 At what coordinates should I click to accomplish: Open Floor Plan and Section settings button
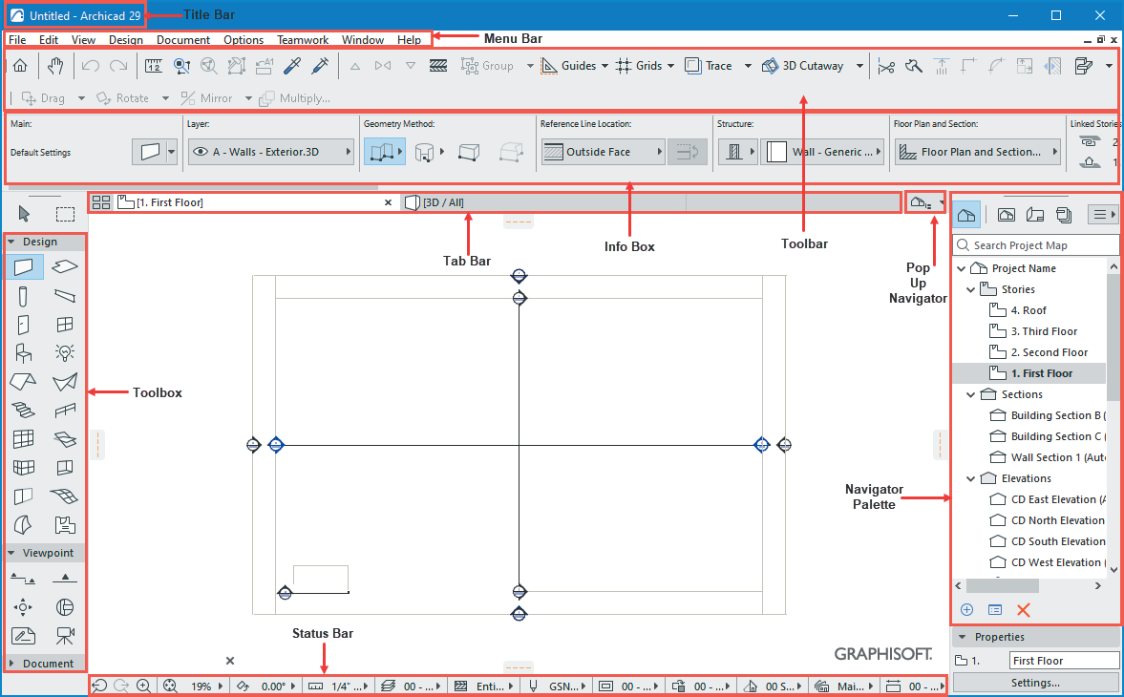tap(978, 152)
